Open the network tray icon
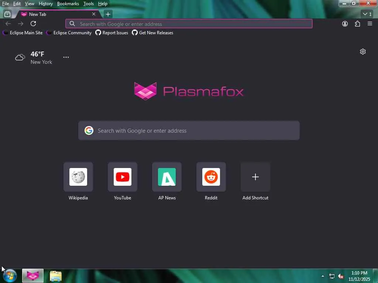 (332, 276)
